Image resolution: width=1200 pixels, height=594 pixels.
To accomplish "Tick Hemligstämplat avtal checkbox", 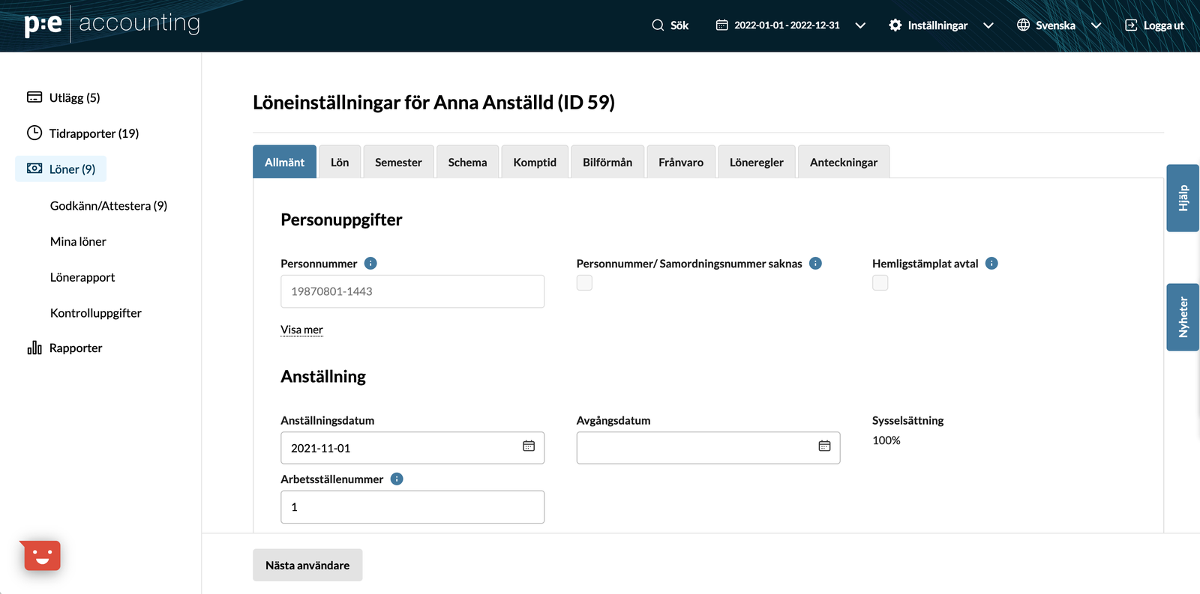I will click(x=880, y=282).
